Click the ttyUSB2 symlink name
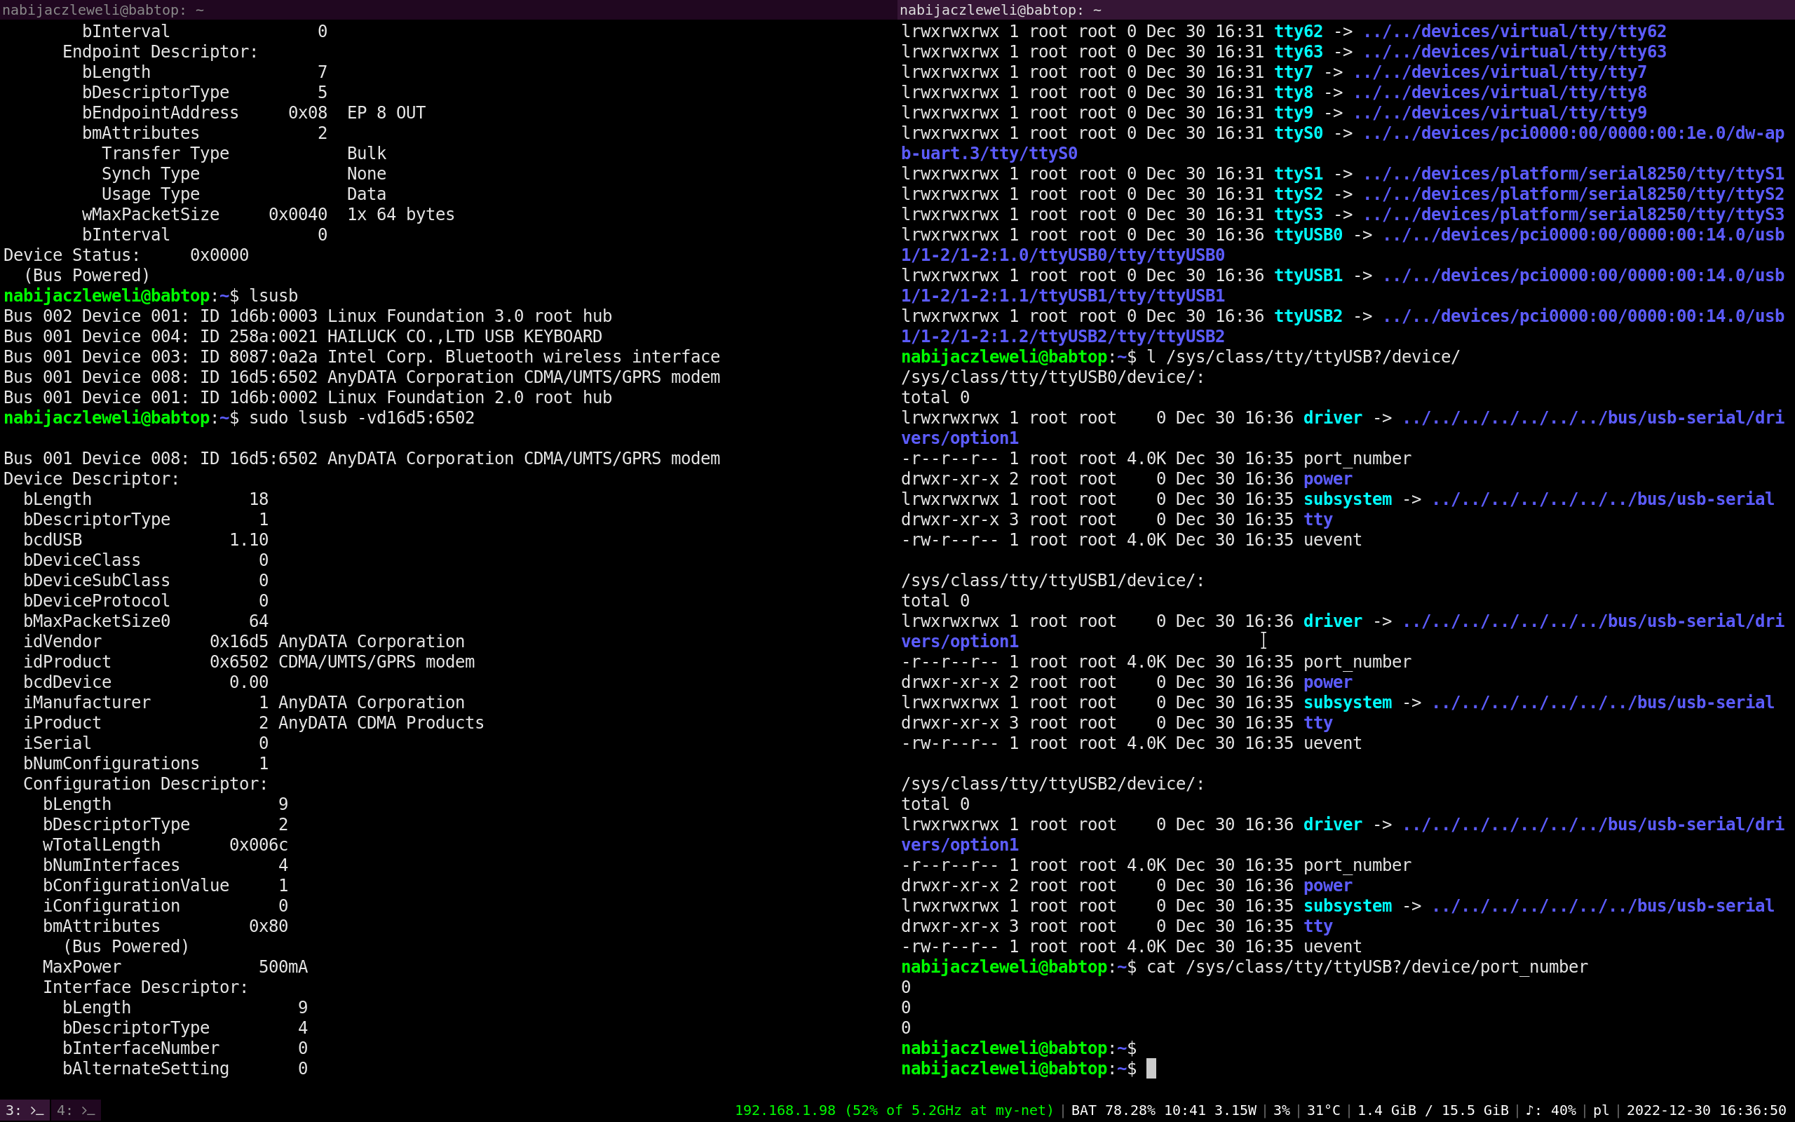 tap(1308, 316)
